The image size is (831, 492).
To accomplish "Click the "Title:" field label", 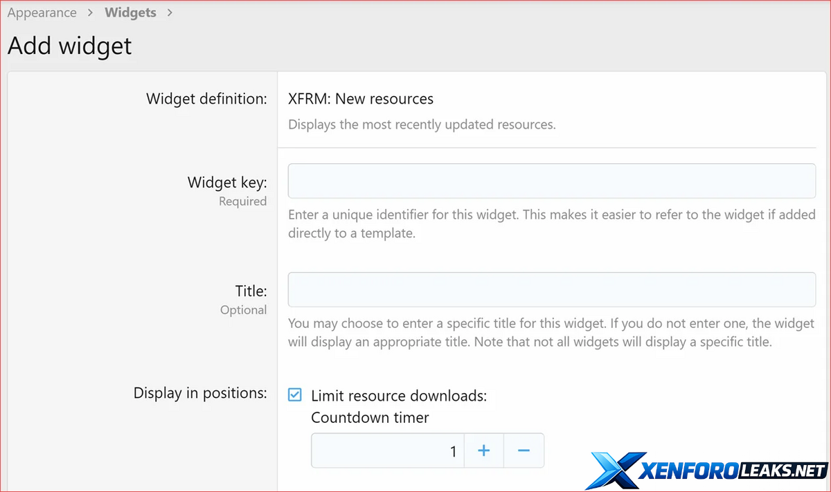I will 251,291.
